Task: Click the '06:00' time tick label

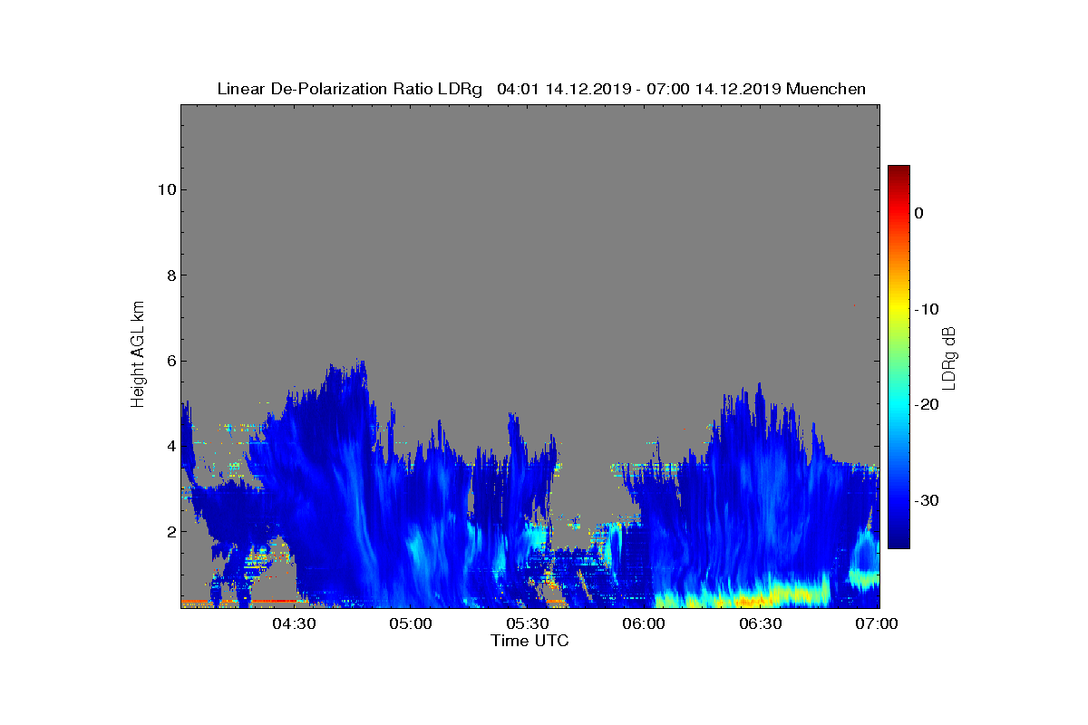Action: (645, 624)
